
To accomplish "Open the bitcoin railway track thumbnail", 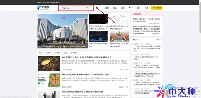I will coord(119,36).
